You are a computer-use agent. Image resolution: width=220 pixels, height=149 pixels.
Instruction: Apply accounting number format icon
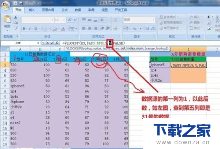tap(126, 29)
